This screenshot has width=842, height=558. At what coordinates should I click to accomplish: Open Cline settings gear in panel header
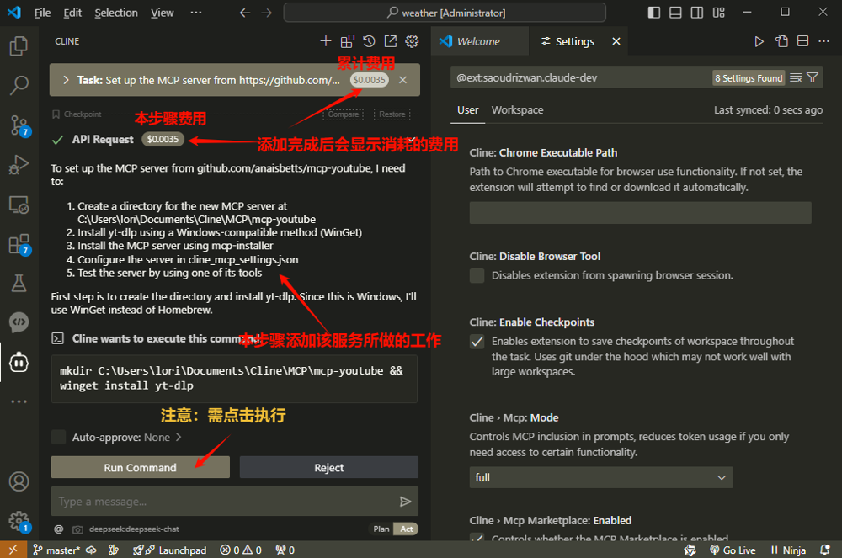[x=412, y=41]
